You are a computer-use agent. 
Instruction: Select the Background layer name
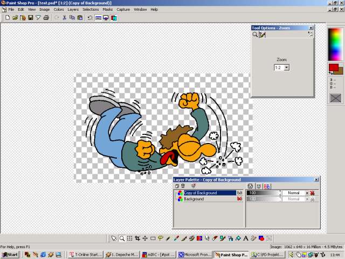pos(194,199)
